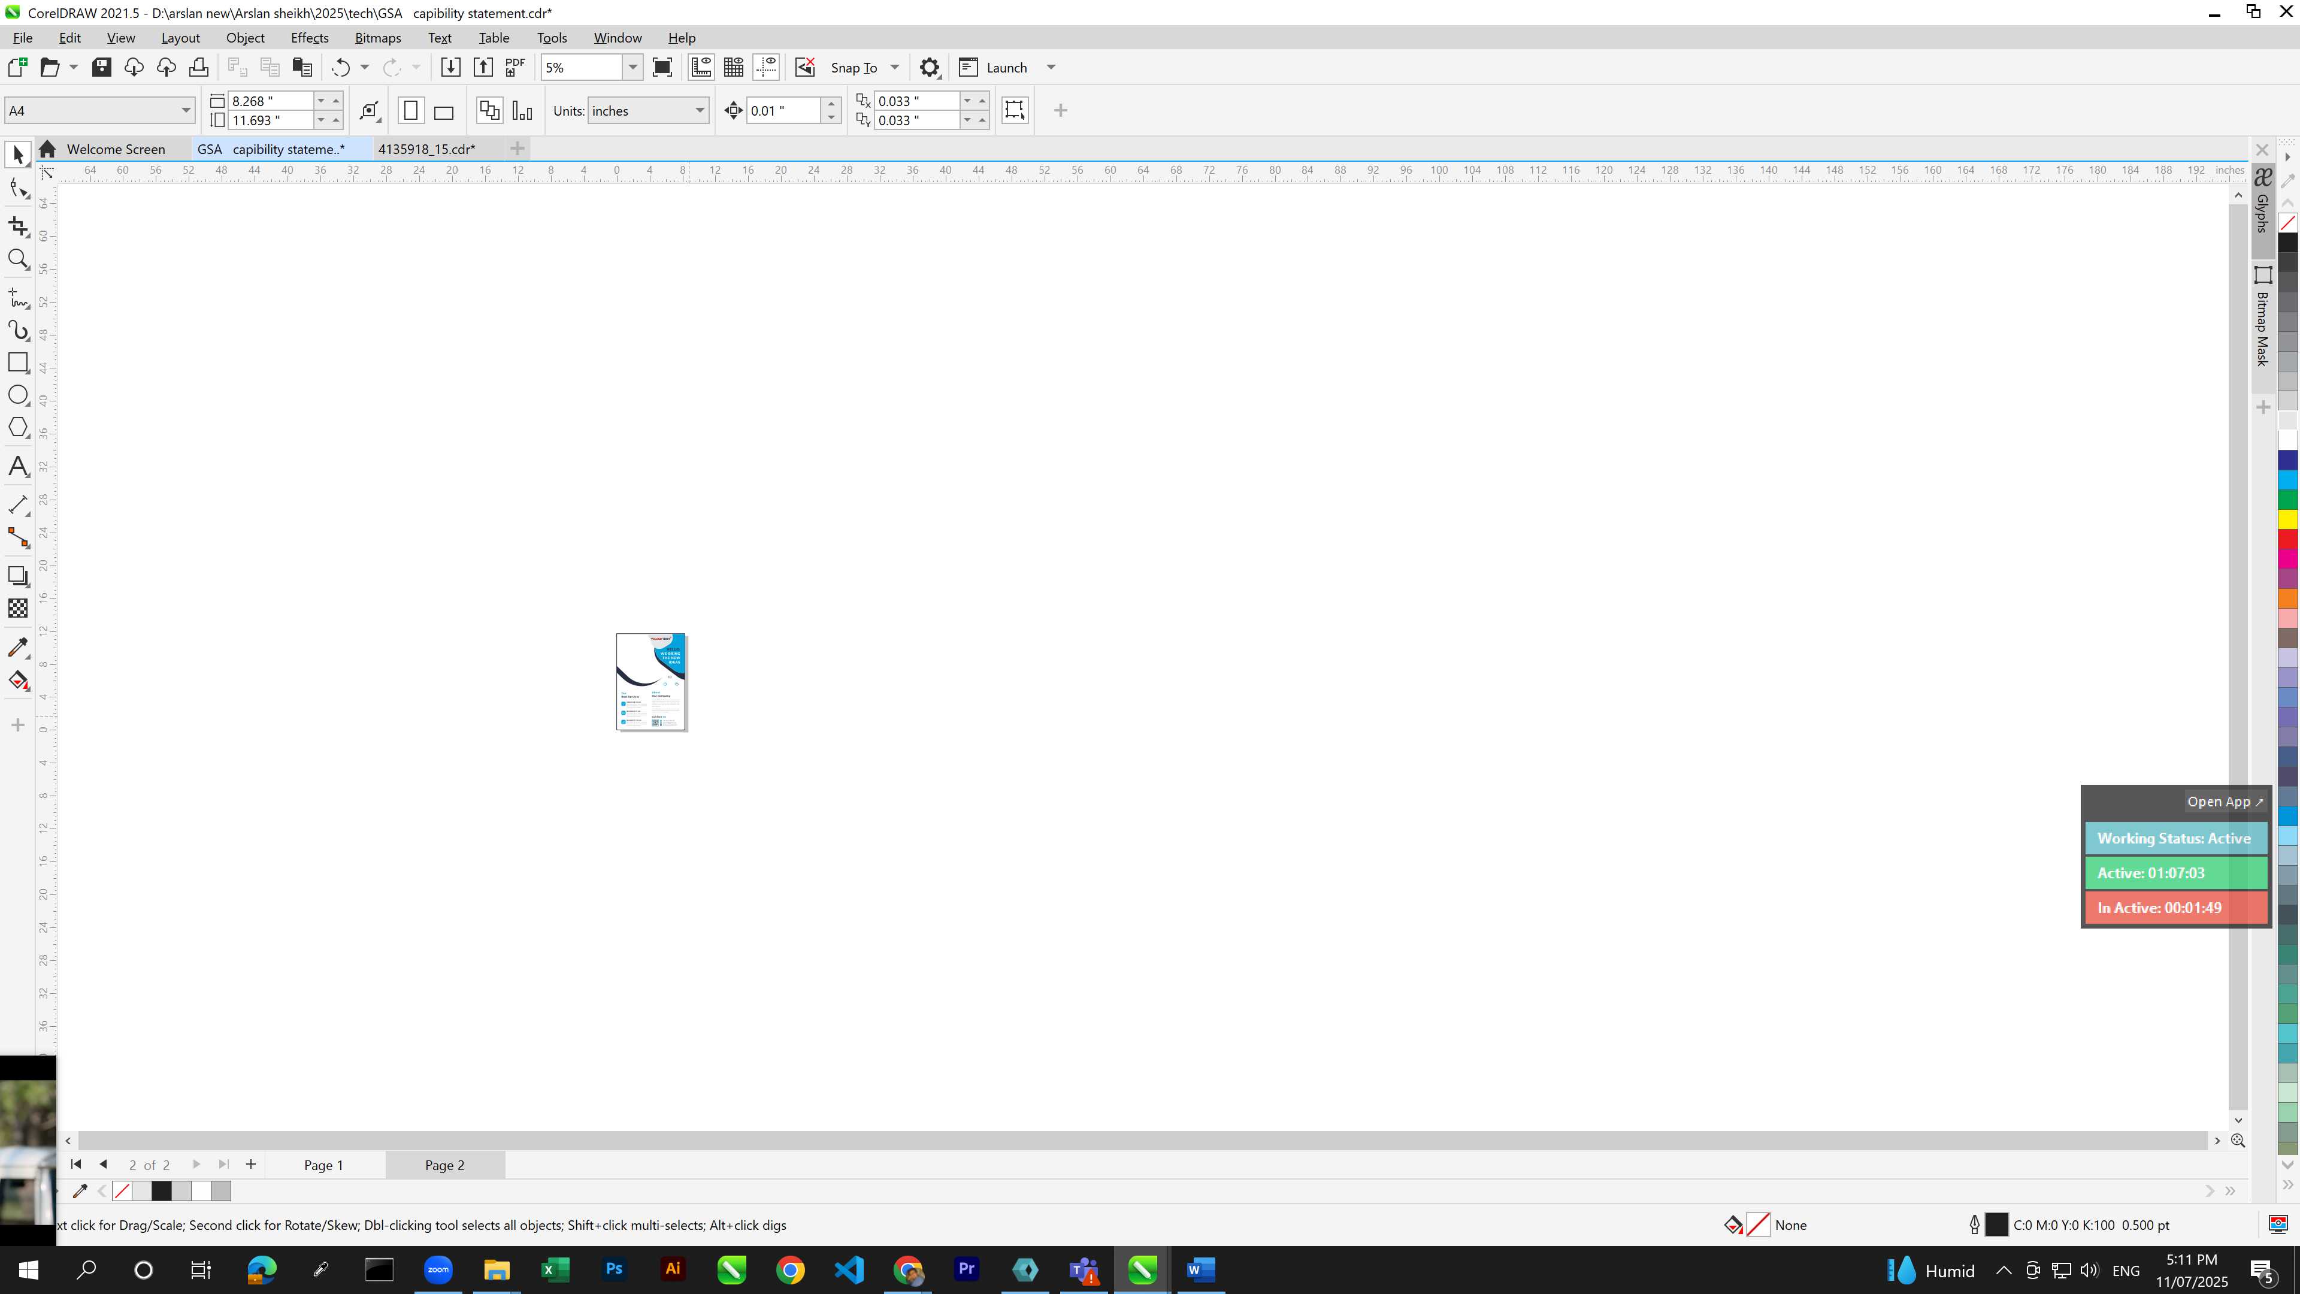Click the Print icon
2300x1294 pixels.
coord(198,68)
